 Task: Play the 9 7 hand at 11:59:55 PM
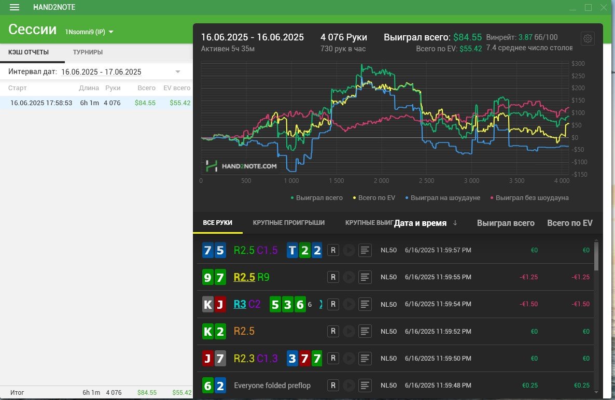pyautogui.click(x=348, y=277)
